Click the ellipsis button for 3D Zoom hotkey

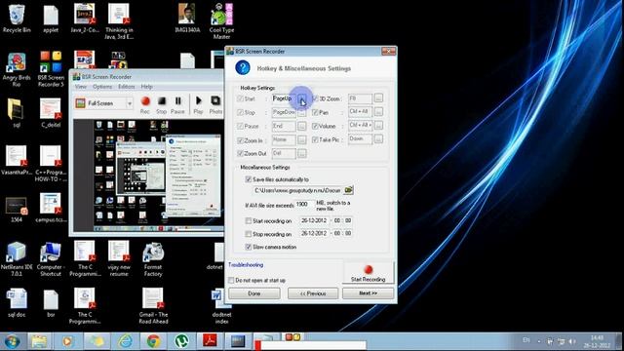coord(378,97)
